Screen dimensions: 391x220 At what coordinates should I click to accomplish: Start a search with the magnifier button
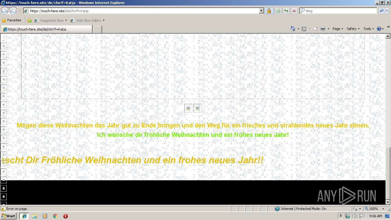381,11
